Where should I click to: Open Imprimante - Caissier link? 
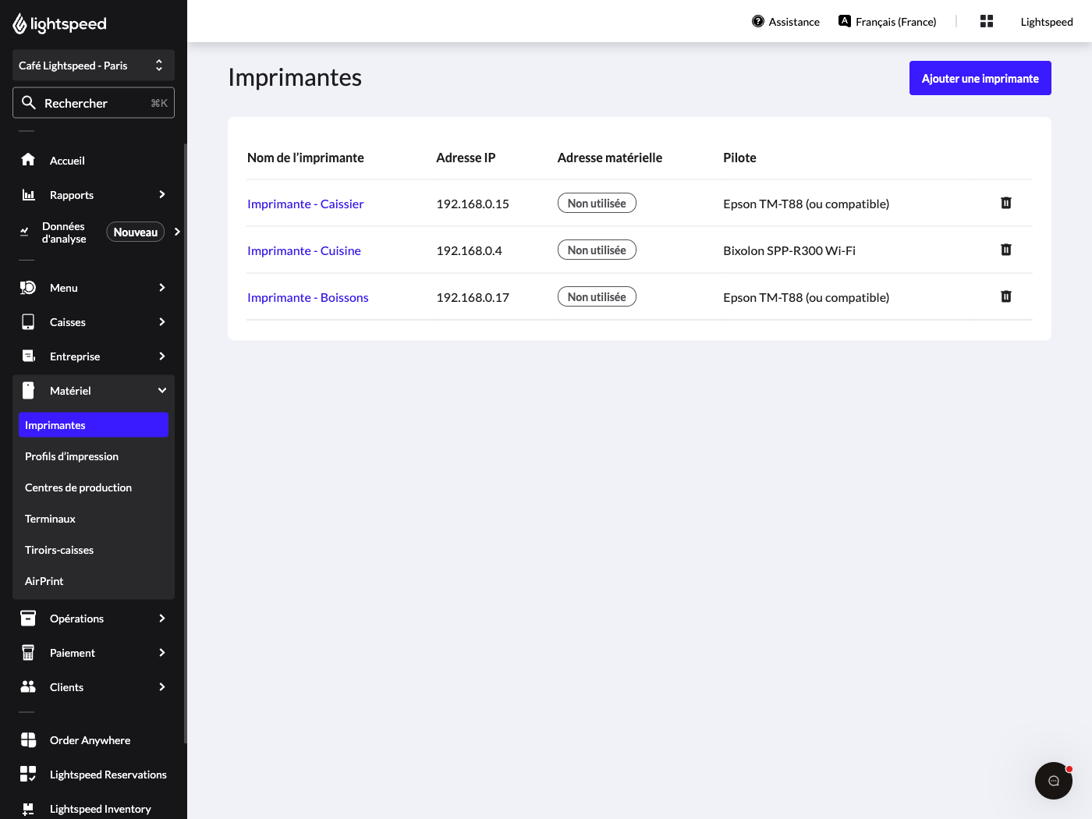[306, 204]
